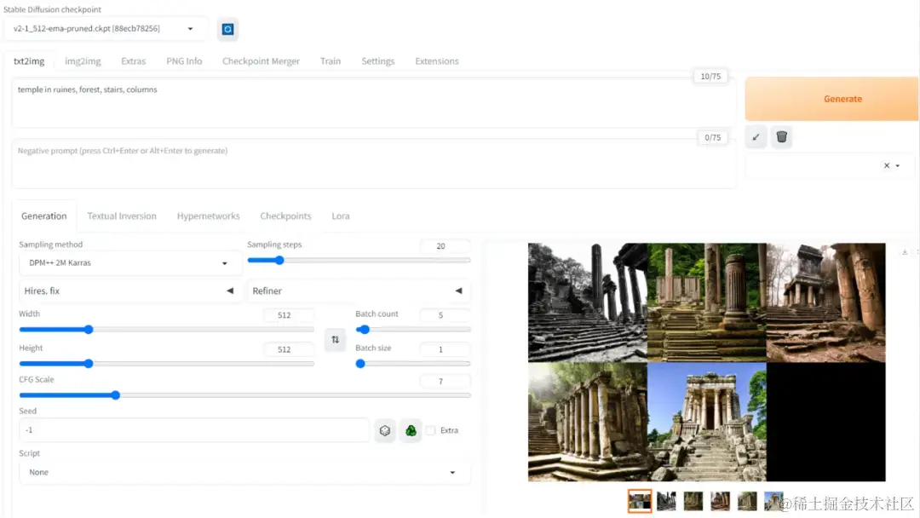
Task: Adjust the Height slider
Action: (166, 364)
